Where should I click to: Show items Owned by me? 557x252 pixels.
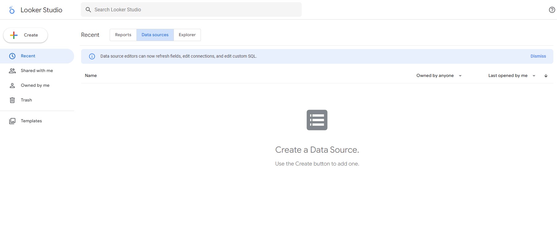[x=37, y=86]
